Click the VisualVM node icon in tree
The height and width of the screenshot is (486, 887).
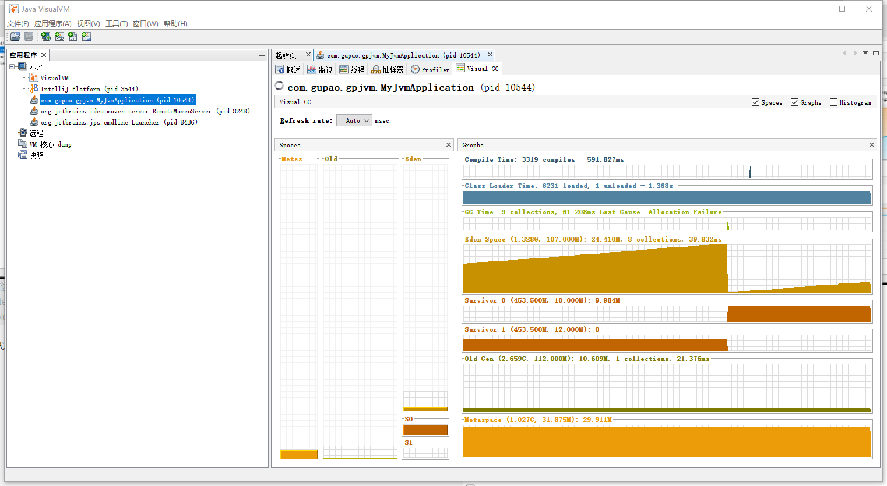pyautogui.click(x=34, y=77)
